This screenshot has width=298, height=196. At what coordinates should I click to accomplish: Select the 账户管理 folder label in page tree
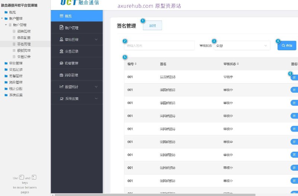(x=16, y=18)
